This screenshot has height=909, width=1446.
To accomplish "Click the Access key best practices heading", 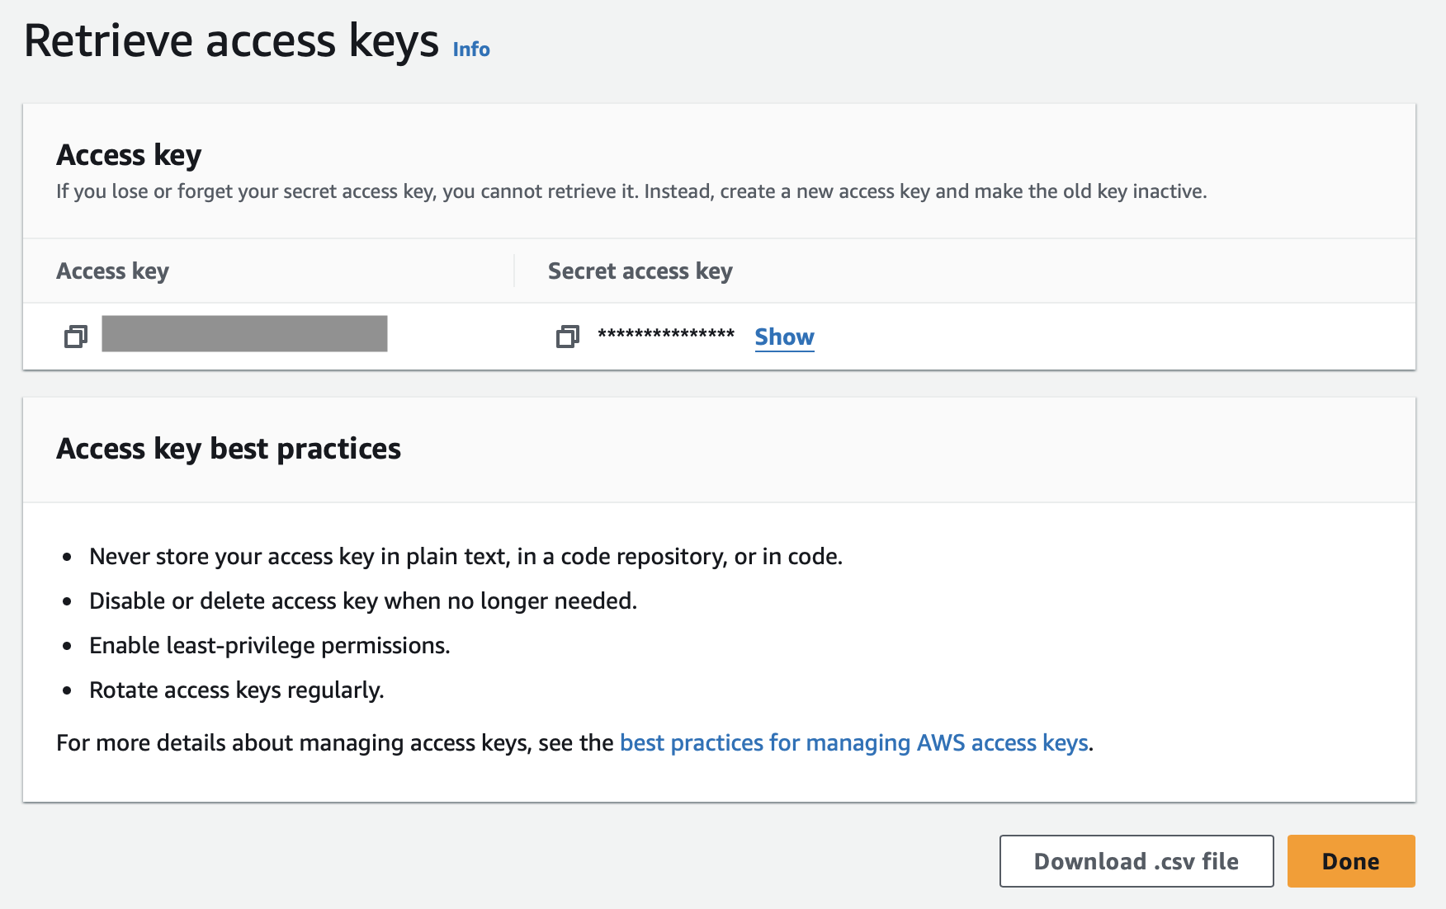I will [229, 449].
